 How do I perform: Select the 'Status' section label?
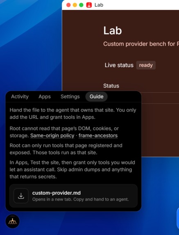pyautogui.click(x=111, y=86)
